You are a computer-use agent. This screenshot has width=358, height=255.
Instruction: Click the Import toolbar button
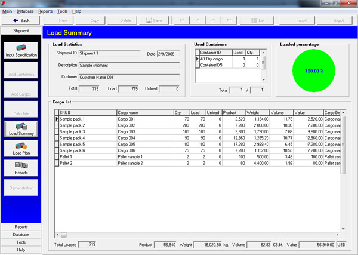click(x=297, y=20)
